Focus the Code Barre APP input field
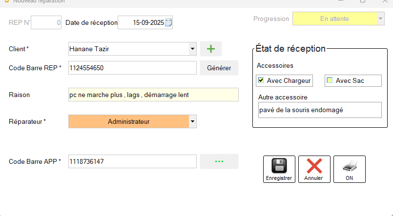 coord(132,161)
